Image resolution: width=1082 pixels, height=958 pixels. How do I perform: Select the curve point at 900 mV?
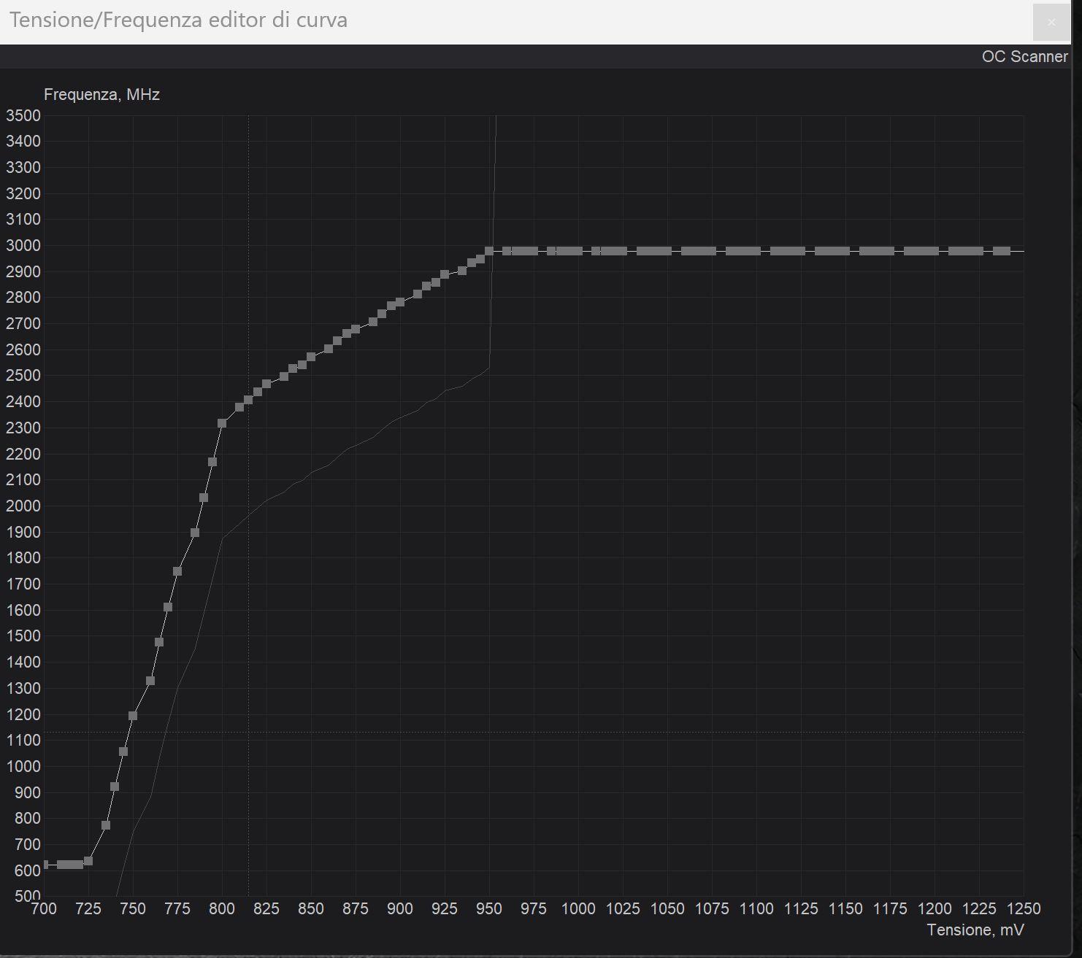[400, 302]
